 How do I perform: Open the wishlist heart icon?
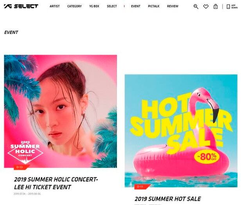[x=206, y=7]
